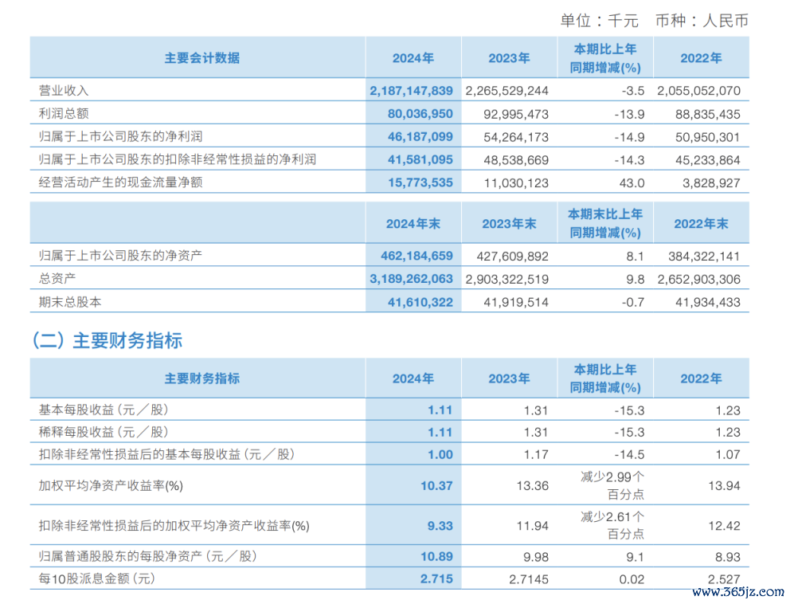
Task: Select the value 1.00
Action: click(440, 455)
